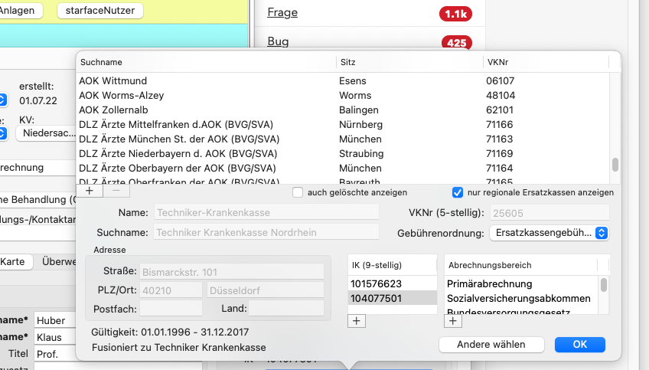This screenshot has width=649, height=370.
Task: Remove selected insurer with minus button
Action: click(116, 191)
